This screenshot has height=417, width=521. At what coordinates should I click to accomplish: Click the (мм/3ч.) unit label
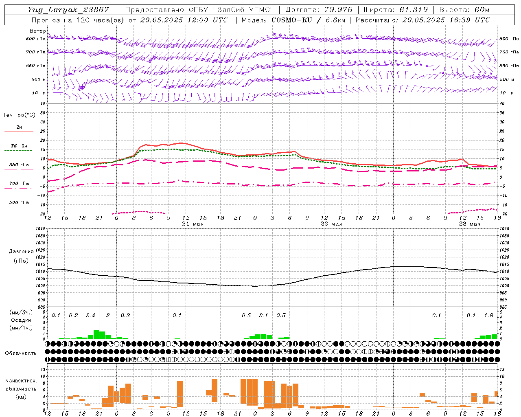tap(21, 313)
